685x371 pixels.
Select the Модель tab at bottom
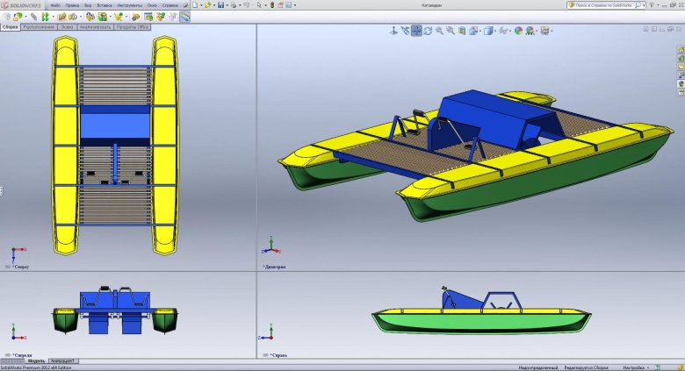(36, 360)
